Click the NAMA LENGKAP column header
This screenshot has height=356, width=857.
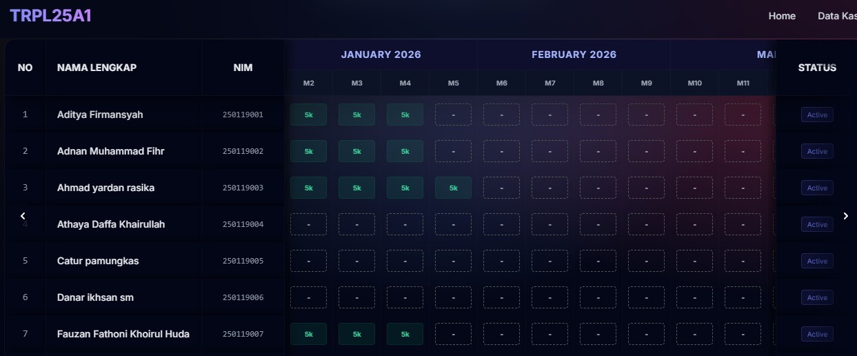point(97,68)
